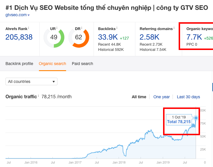Open the 205,838 Ahrefs Rank value

point(19,37)
